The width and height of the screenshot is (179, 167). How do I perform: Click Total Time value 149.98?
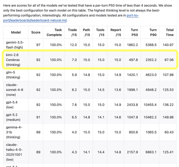click(168, 117)
